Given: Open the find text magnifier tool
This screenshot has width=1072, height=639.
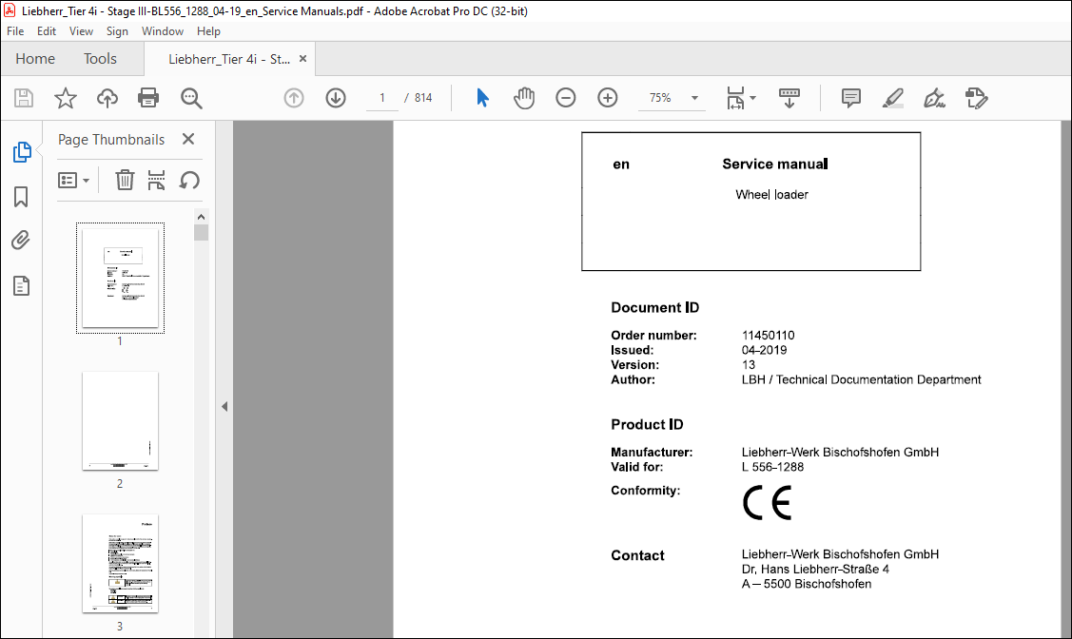Looking at the screenshot, I should pyautogui.click(x=191, y=98).
